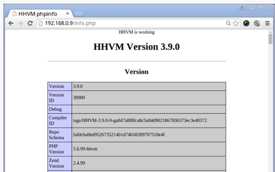Go back to the previous page
Viewport: 275px width, 172px height.
[11, 23]
